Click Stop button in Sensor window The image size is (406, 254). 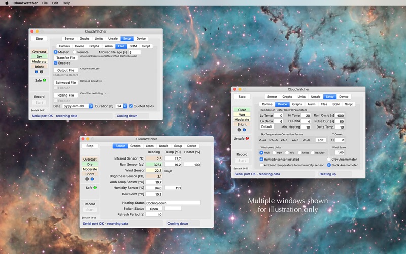click(x=90, y=146)
